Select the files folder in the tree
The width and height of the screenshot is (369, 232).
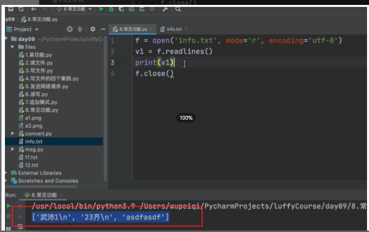[31, 47]
